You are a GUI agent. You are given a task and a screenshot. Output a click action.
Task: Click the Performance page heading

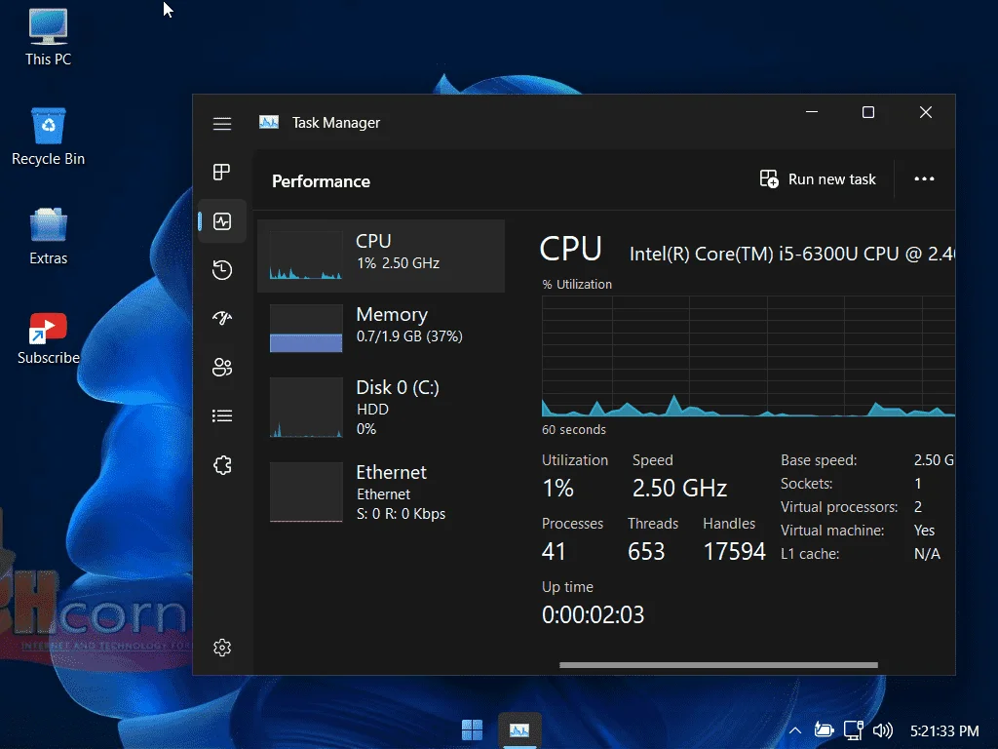click(321, 181)
